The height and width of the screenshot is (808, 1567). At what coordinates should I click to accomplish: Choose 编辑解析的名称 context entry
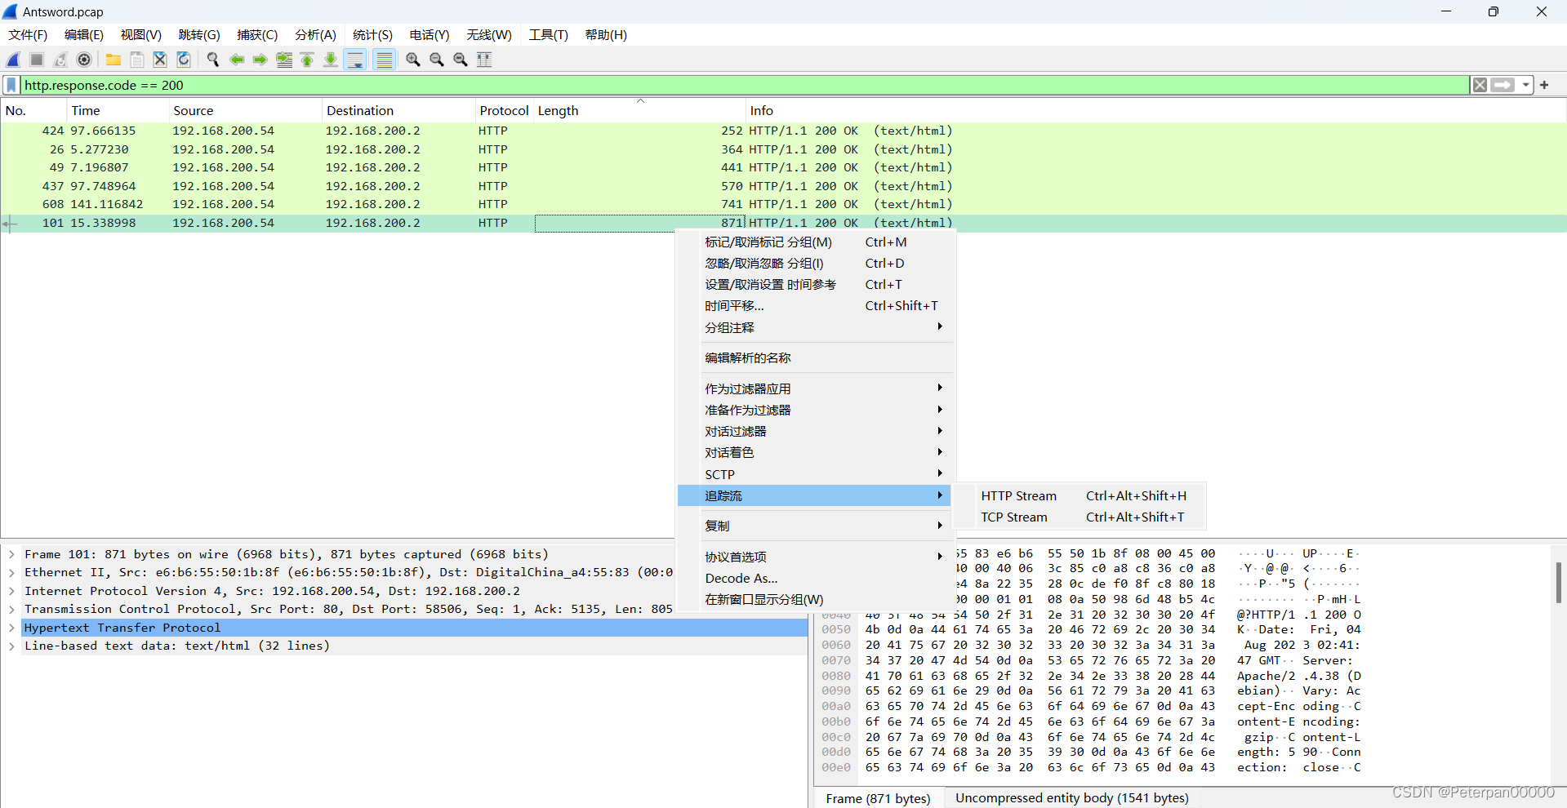coord(816,358)
